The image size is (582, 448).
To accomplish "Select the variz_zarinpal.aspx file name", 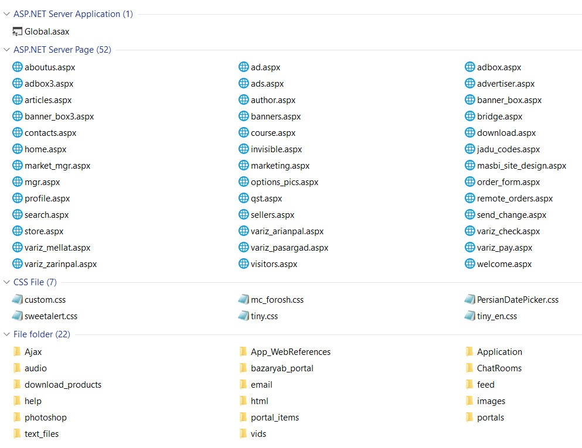I will point(60,264).
